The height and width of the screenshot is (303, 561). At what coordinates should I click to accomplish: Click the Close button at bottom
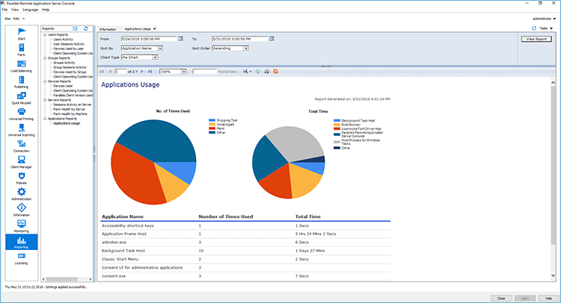501,298
